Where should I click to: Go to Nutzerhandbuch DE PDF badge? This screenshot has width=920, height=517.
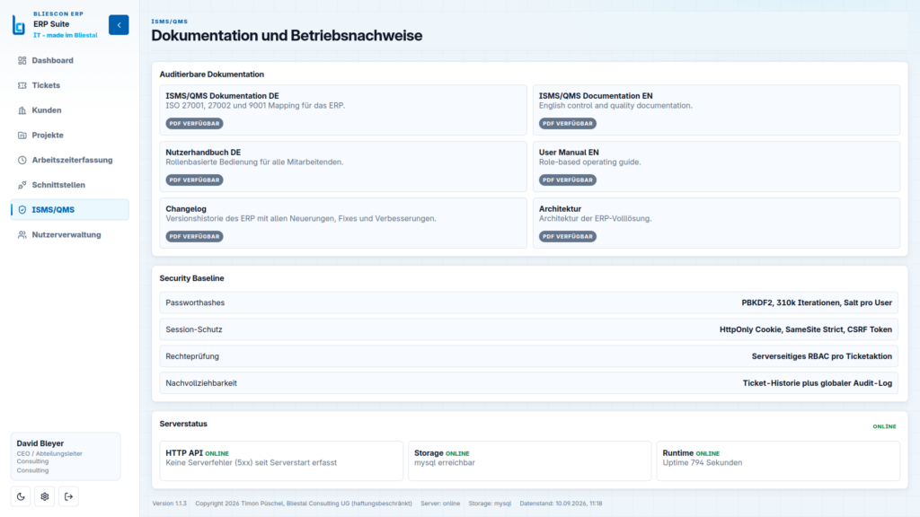[194, 180]
